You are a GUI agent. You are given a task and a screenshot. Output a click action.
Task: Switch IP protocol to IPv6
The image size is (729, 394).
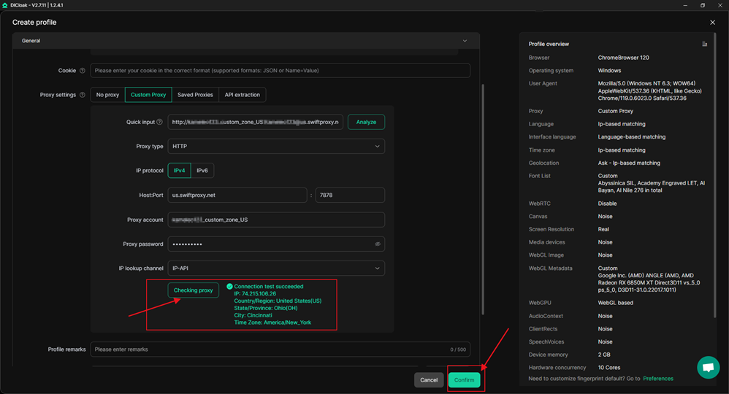click(x=202, y=171)
